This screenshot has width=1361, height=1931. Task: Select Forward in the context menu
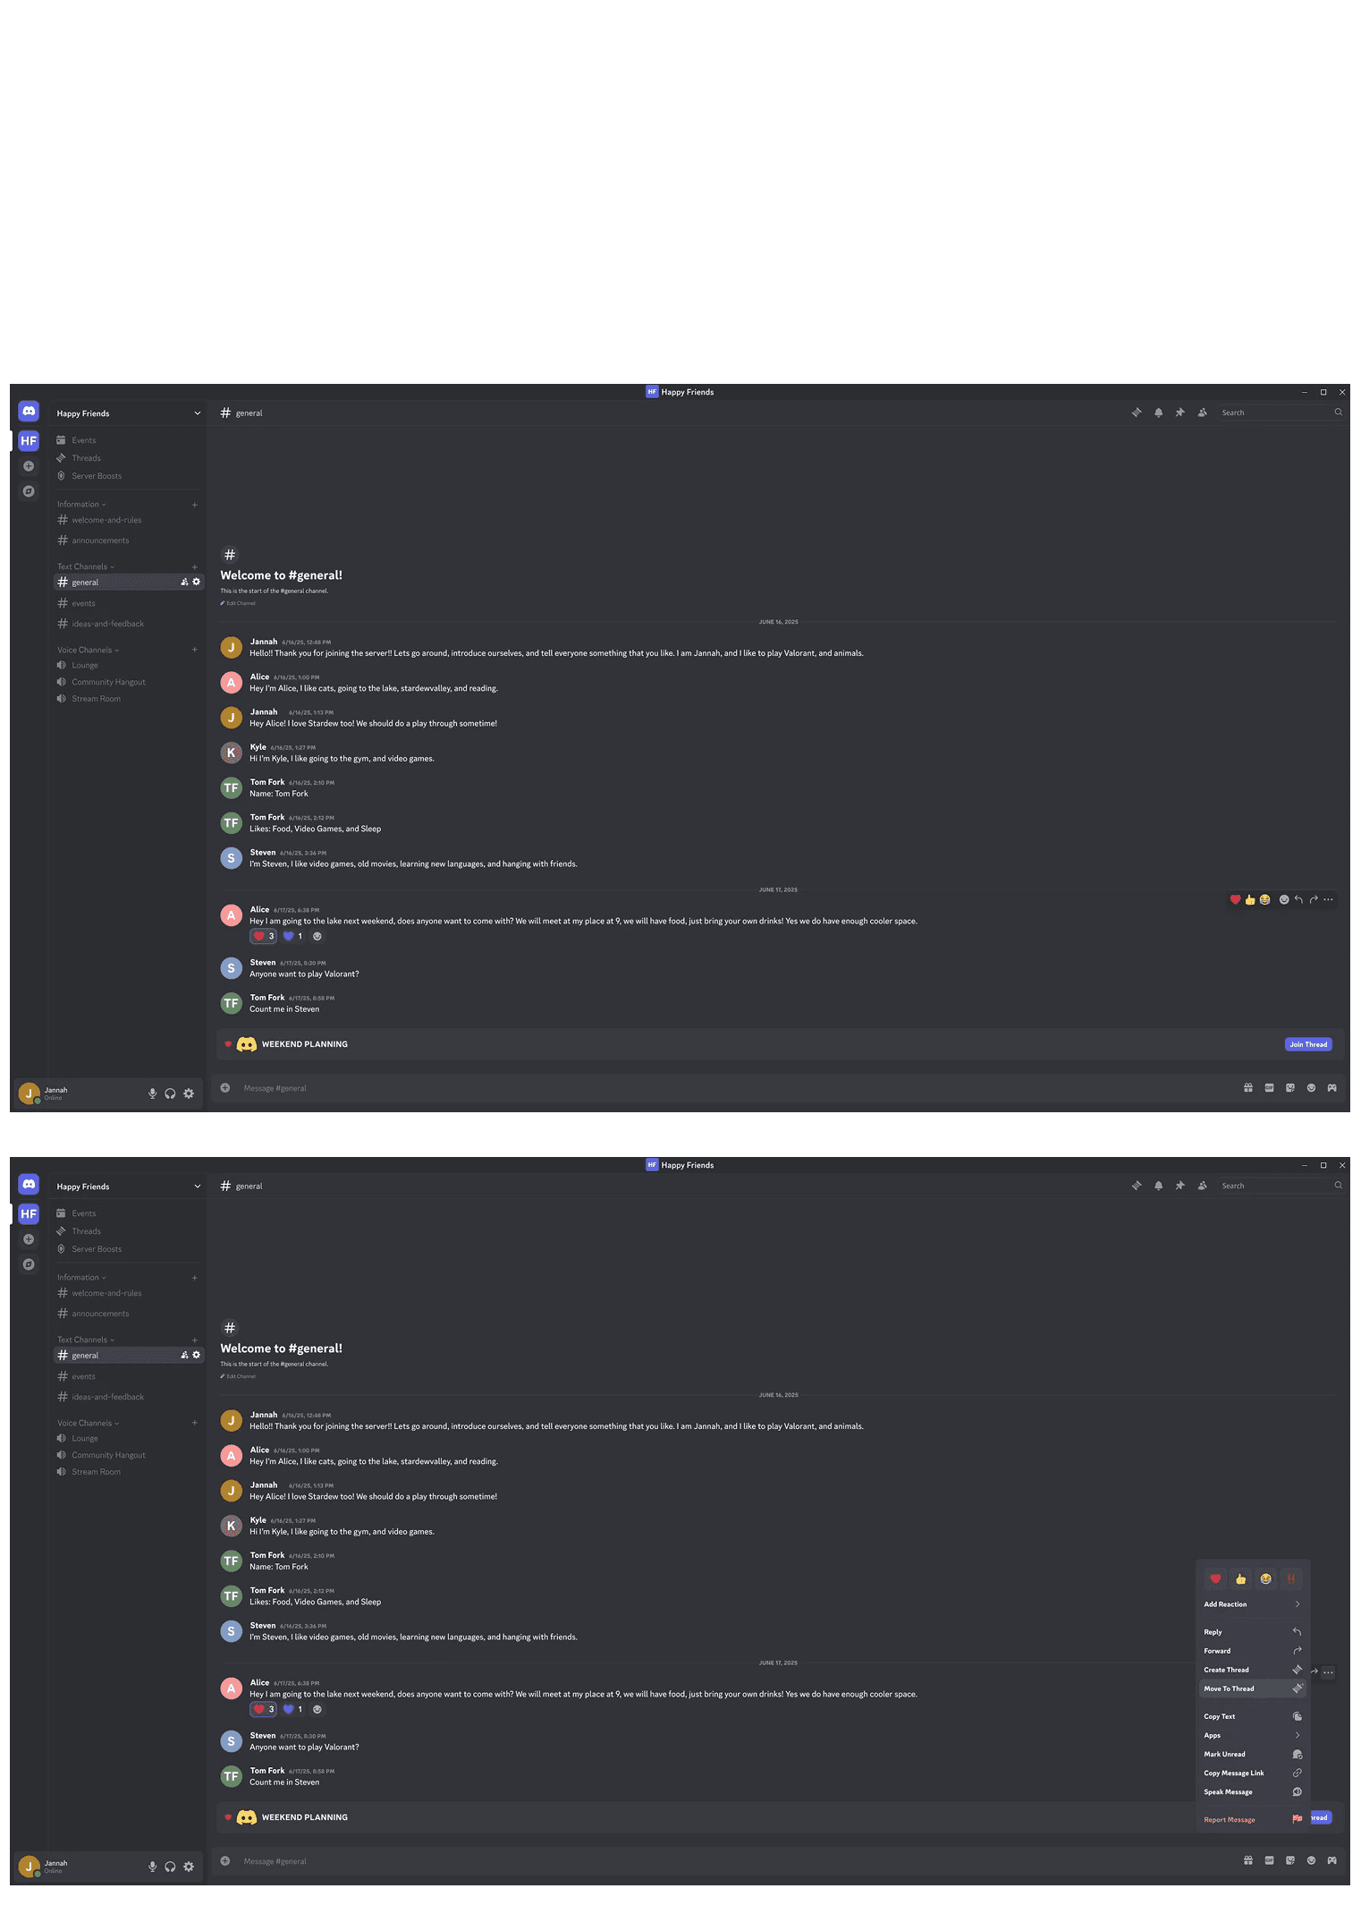click(1253, 1651)
